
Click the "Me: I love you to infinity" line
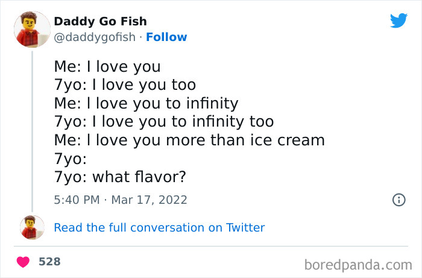pos(146,103)
